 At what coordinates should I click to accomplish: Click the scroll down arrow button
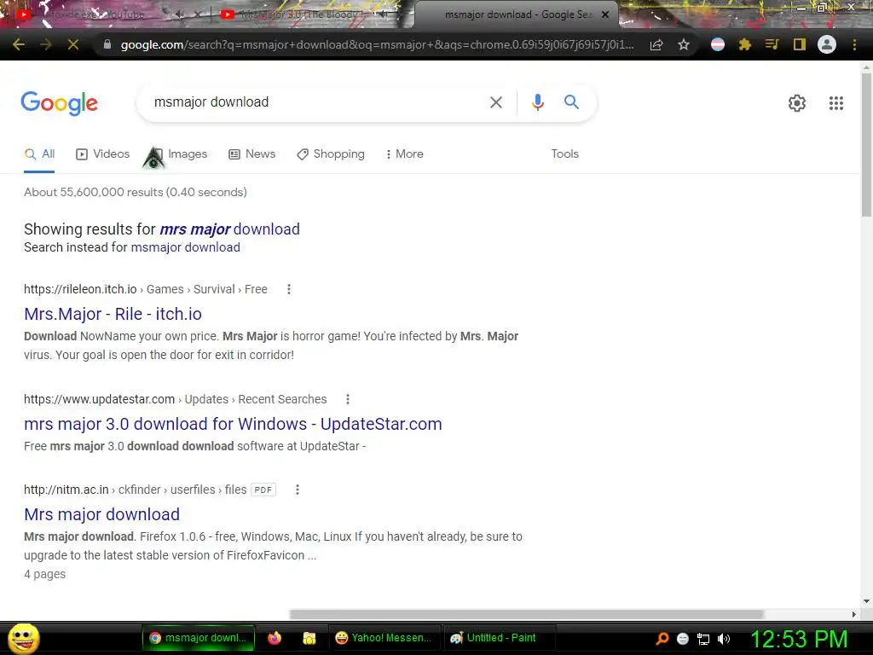(x=866, y=601)
